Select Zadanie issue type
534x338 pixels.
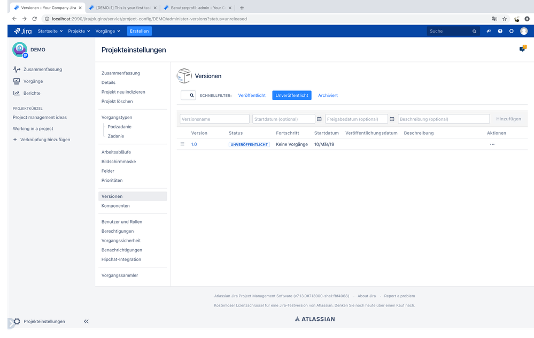click(x=116, y=136)
